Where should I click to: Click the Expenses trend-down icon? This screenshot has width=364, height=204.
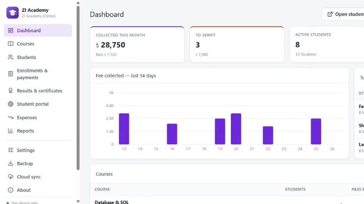(x=10, y=117)
